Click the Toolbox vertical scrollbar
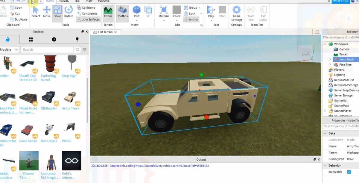The image size is (359, 183). (87, 101)
